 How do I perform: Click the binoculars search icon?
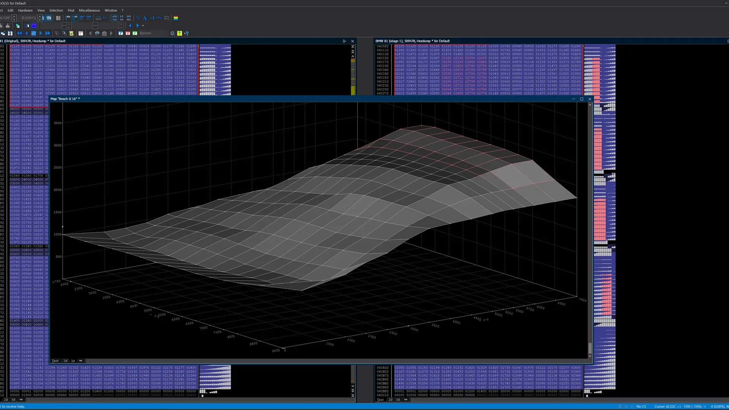(x=97, y=33)
